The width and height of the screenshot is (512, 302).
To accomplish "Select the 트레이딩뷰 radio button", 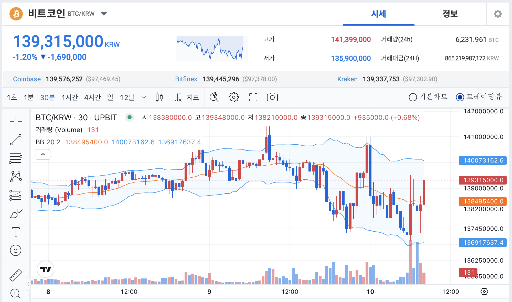I will pyautogui.click(x=460, y=97).
